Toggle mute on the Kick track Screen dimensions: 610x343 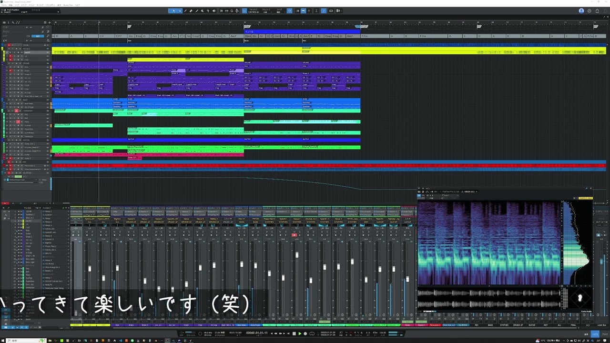pos(10,67)
